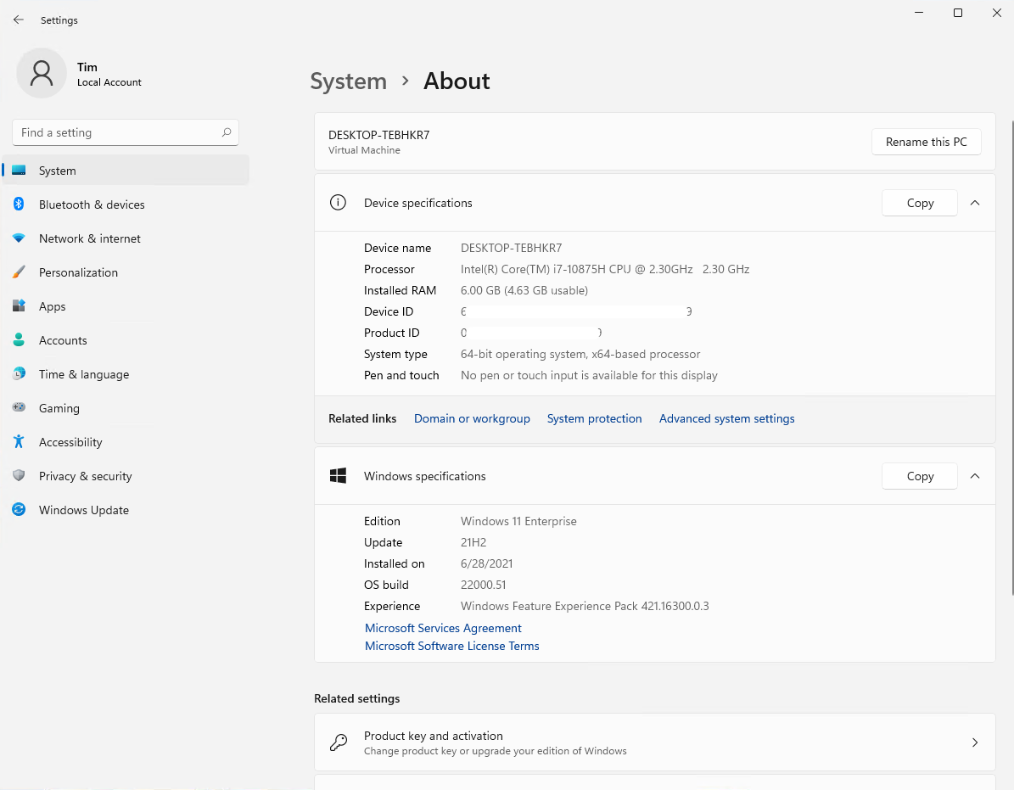This screenshot has height=790, width=1014.
Task: Select Privacy & security
Action: (126, 476)
